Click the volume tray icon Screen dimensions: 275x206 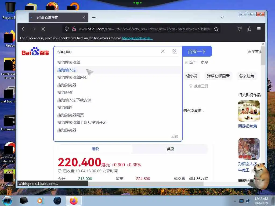coord(248,201)
